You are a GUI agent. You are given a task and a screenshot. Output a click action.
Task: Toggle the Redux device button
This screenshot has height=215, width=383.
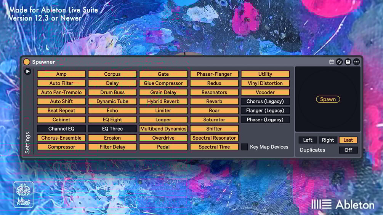click(214, 83)
